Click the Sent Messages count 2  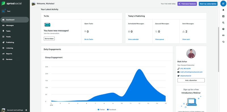click(186, 31)
